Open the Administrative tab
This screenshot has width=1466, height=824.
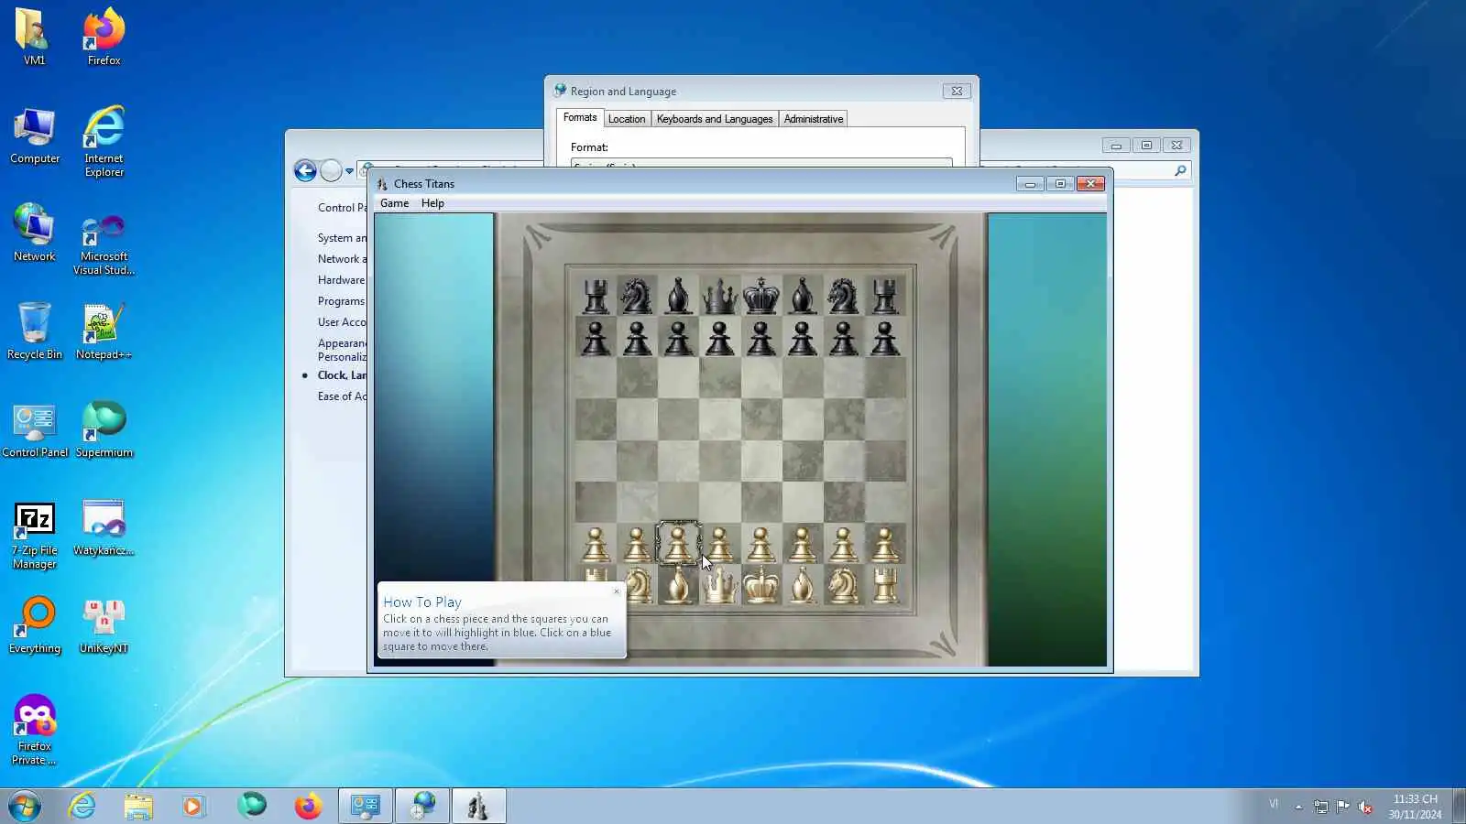tap(814, 119)
